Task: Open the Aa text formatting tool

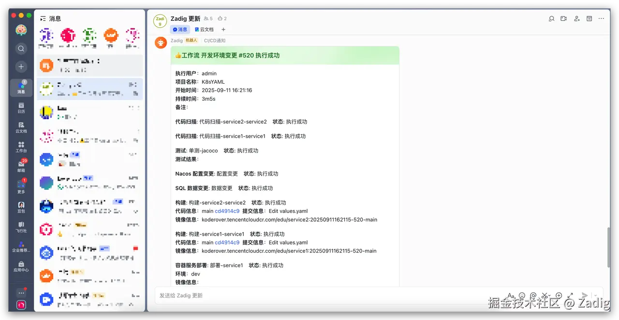Action: coord(511,295)
